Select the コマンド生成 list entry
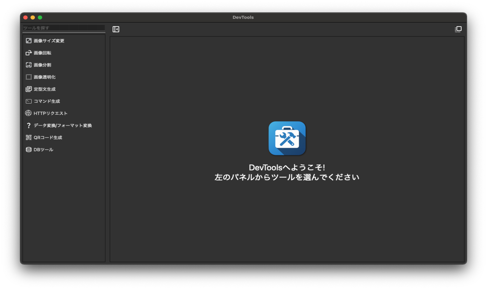The width and height of the screenshot is (487, 289). click(x=47, y=101)
